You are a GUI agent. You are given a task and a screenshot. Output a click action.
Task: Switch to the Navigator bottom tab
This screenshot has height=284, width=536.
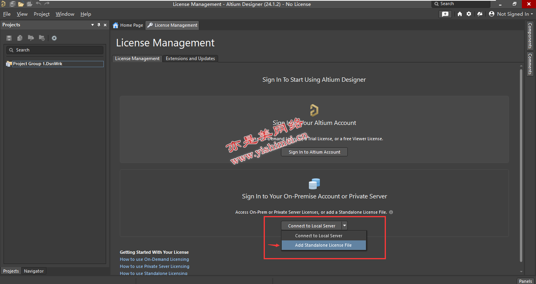point(34,271)
